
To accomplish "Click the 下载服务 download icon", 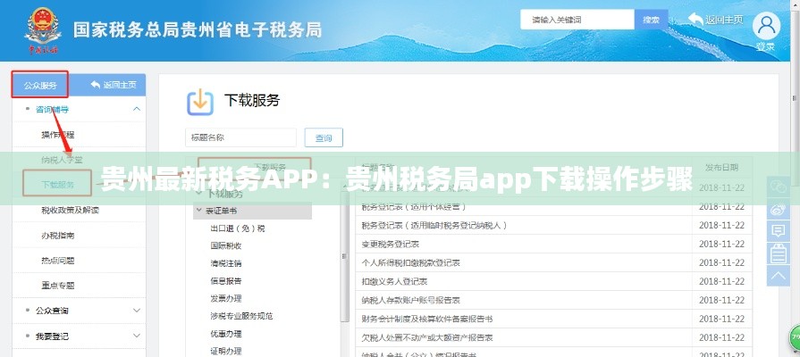I will click(x=200, y=102).
